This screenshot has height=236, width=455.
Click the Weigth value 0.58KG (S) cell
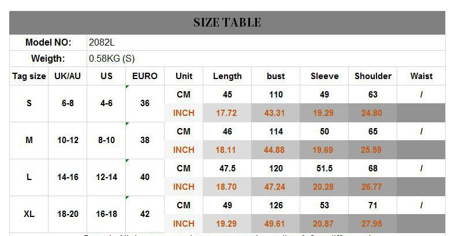[112, 59]
